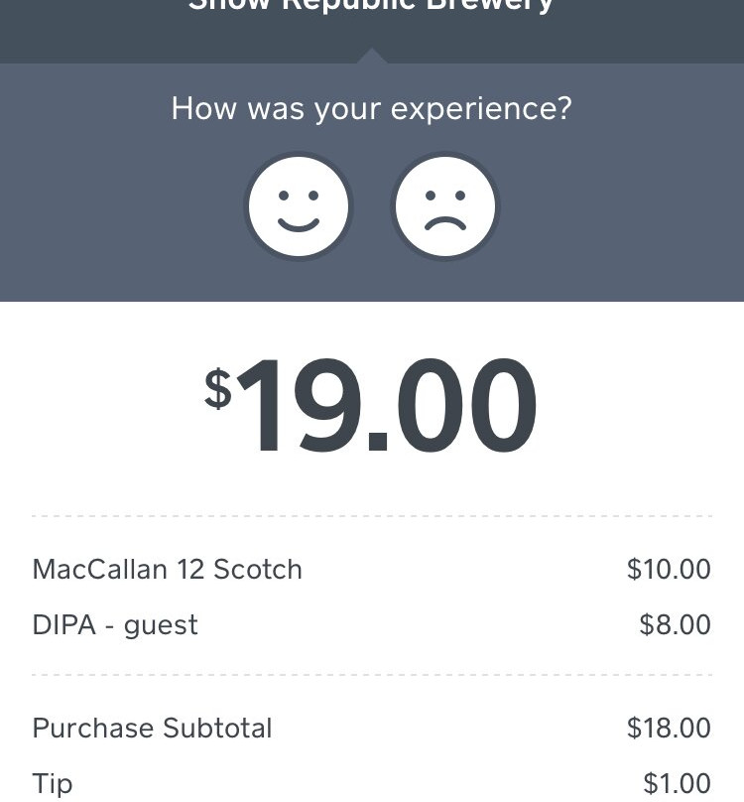This screenshot has width=744, height=802.
Task: Click the $18.00 subtotal amount
Action: pyautogui.click(x=669, y=729)
